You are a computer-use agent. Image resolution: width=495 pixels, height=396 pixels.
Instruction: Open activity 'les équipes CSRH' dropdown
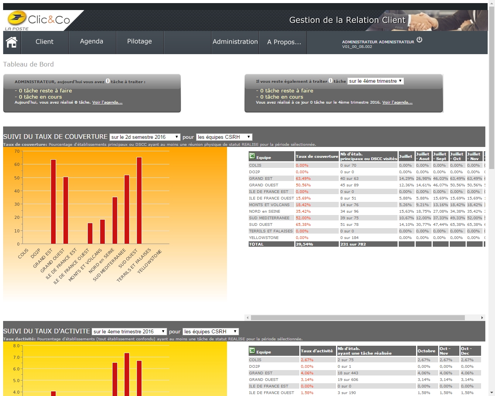point(210,332)
